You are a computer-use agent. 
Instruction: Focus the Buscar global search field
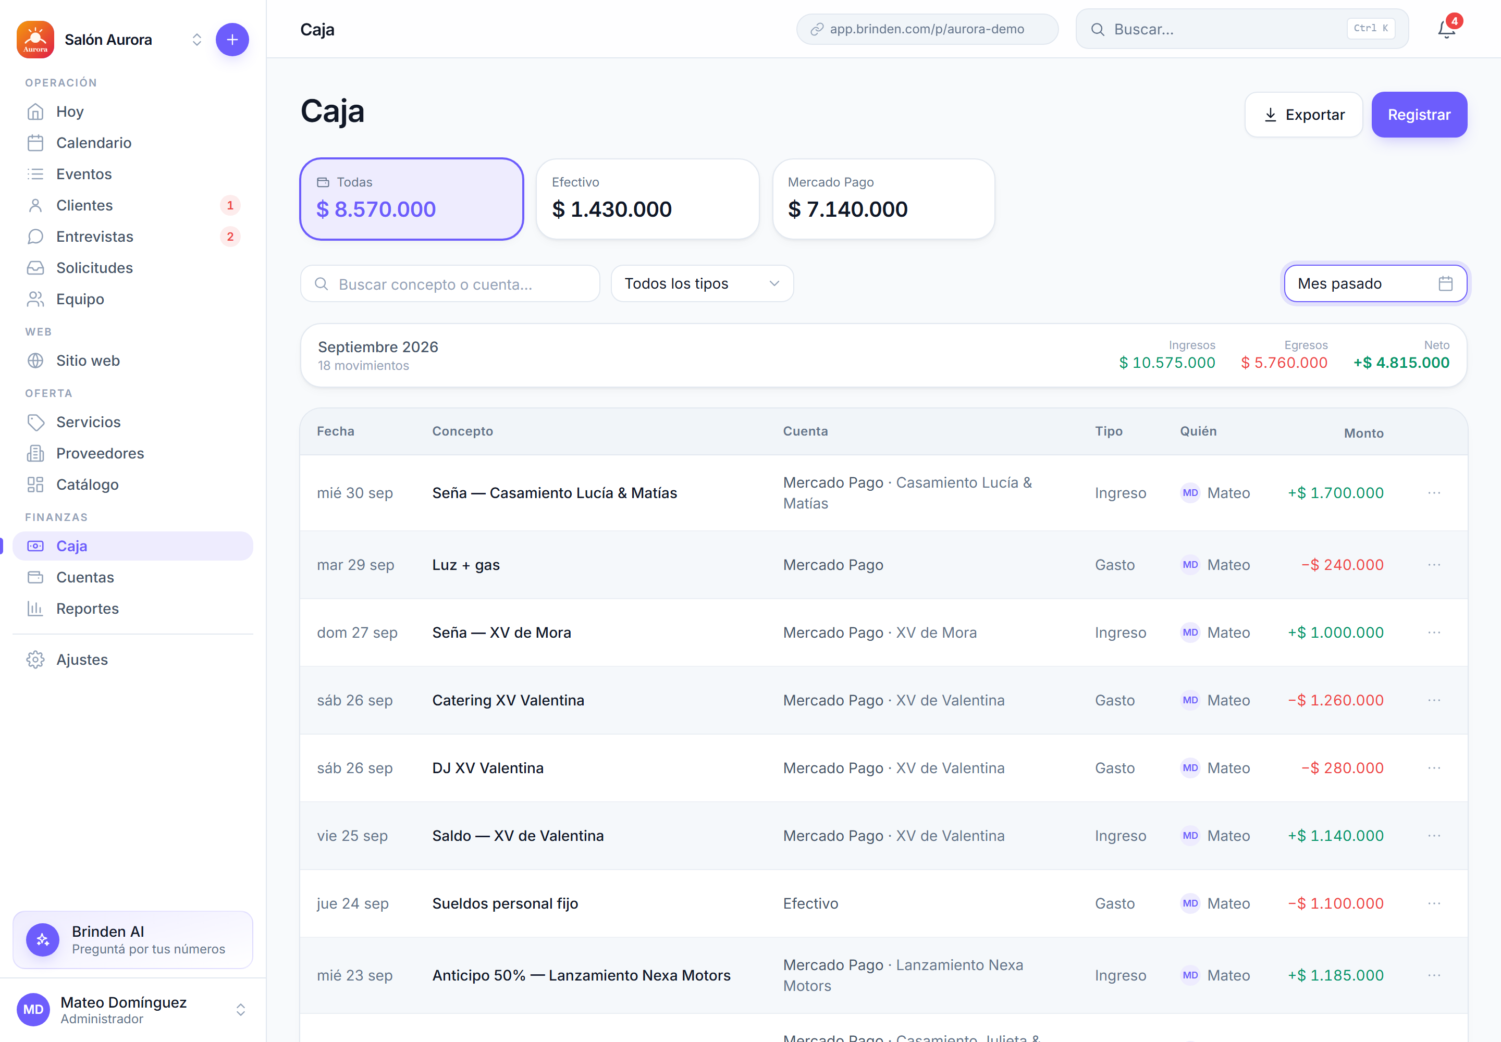tap(1241, 29)
